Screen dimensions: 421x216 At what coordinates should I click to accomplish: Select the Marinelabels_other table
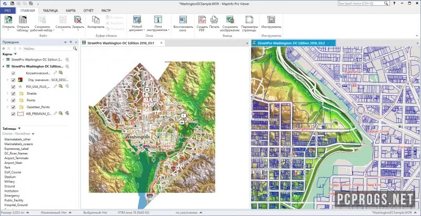coord(17,139)
